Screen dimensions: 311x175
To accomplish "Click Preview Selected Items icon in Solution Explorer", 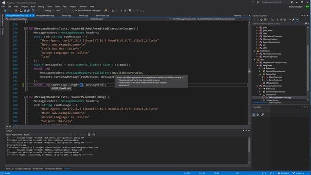I will 297,19.
